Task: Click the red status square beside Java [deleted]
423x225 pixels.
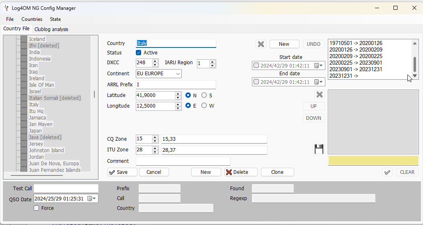Action: [24, 137]
